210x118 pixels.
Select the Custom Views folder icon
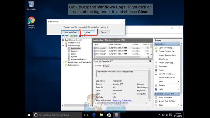coord(66,43)
